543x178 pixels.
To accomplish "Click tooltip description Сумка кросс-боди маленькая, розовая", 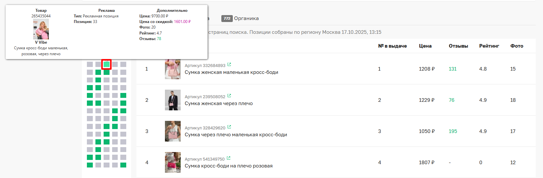I will (x=41, y=51).
